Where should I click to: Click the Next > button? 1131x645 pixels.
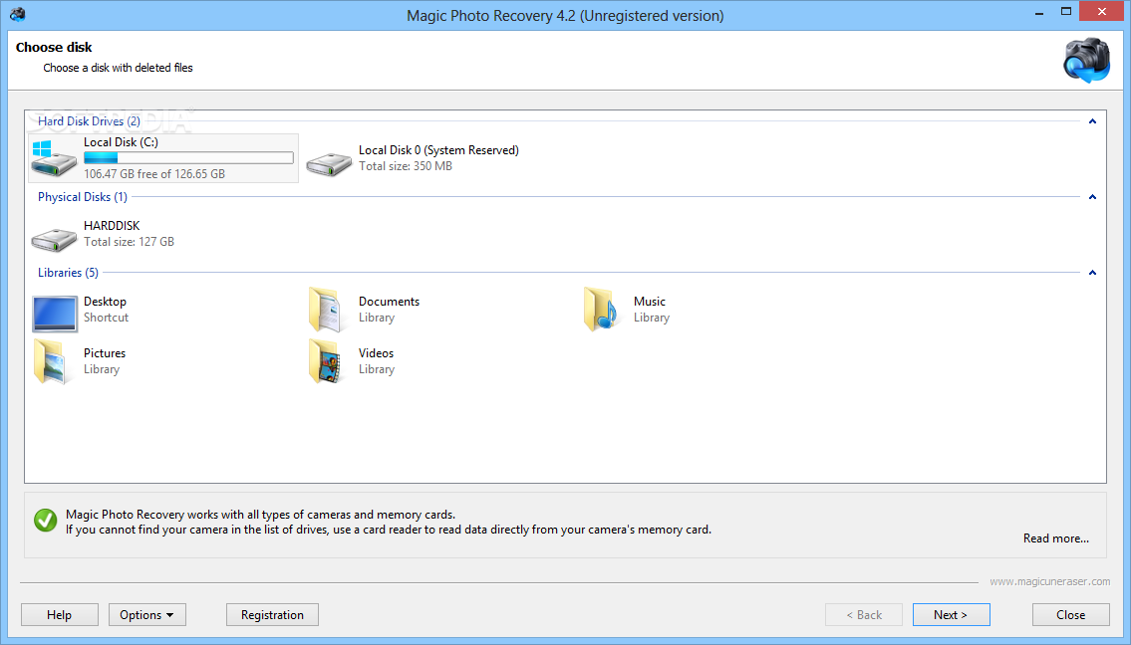pos(951,615)
